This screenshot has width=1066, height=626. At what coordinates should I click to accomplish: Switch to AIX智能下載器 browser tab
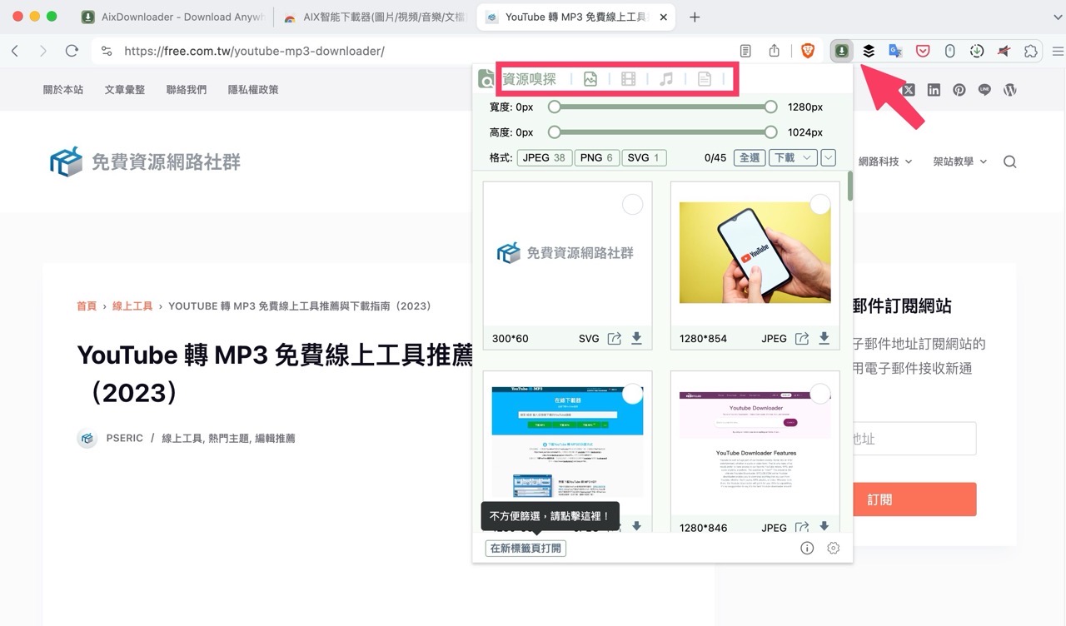tap(375, 17)
